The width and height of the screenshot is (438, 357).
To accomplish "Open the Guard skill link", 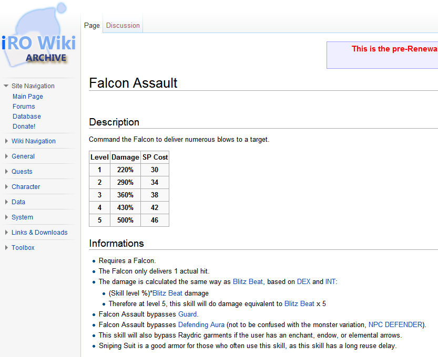I will click(x=188, y=314).
